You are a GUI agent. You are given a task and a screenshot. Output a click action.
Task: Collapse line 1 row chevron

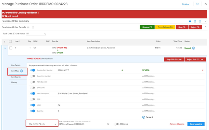(5, 48)
